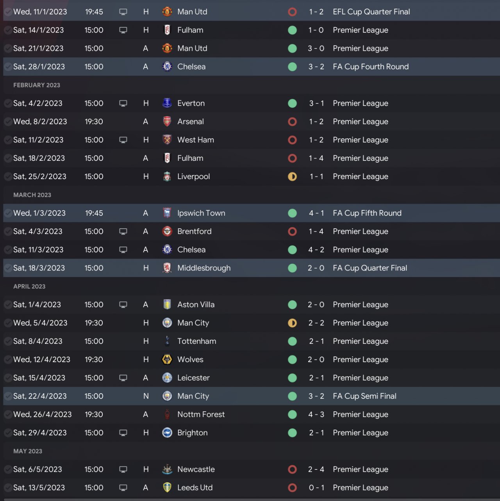Click the red loss indicator on Brentford match
Viewport: 500px width, 501px height.
point(292,231)
